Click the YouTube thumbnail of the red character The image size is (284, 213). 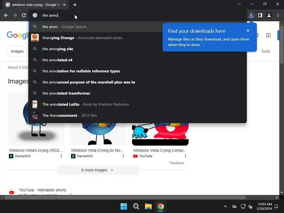click(160, 134)
